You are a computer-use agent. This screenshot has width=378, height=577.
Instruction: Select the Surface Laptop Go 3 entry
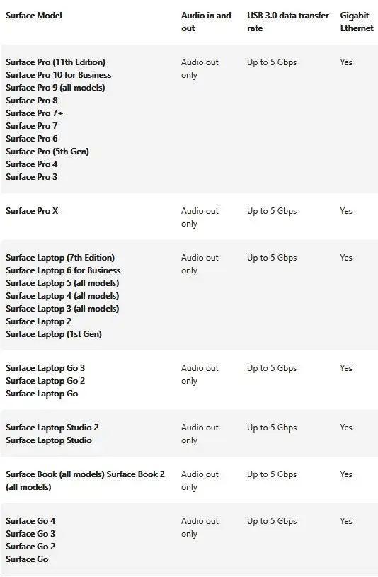coord(45,368)
